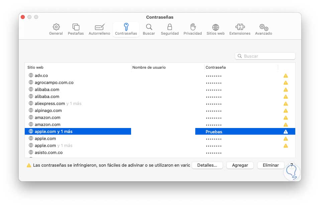The image size is (320, 206).
Task: Click hidden password dots for adv.co
Action: point(214,76)
